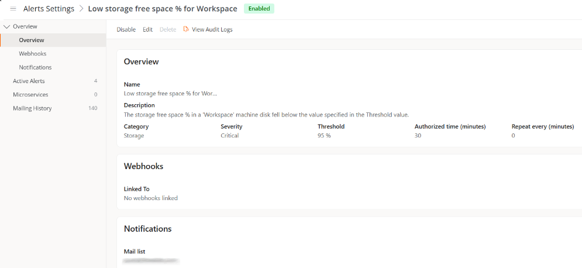Click the blurred mail list address
The image size is (582, 268).
coord(151,259)
